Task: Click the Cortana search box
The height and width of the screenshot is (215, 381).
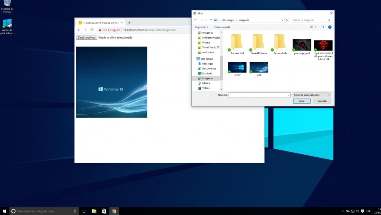Action: [44, 211]
